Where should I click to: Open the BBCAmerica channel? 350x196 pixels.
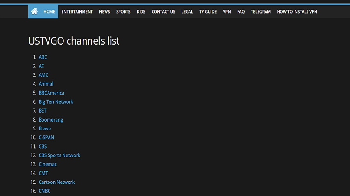tap(51, 93)
